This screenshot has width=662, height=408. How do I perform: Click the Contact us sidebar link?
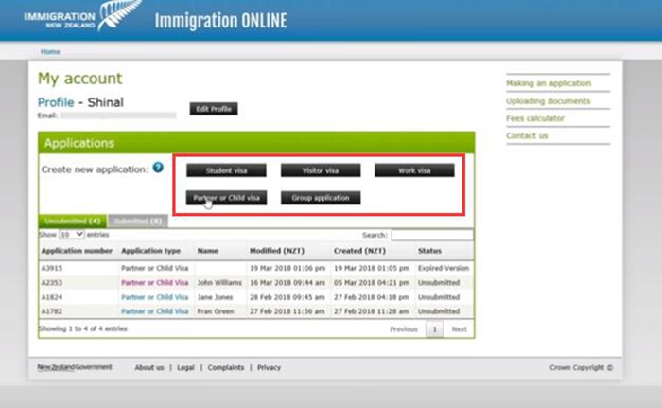tap(527, 135)
